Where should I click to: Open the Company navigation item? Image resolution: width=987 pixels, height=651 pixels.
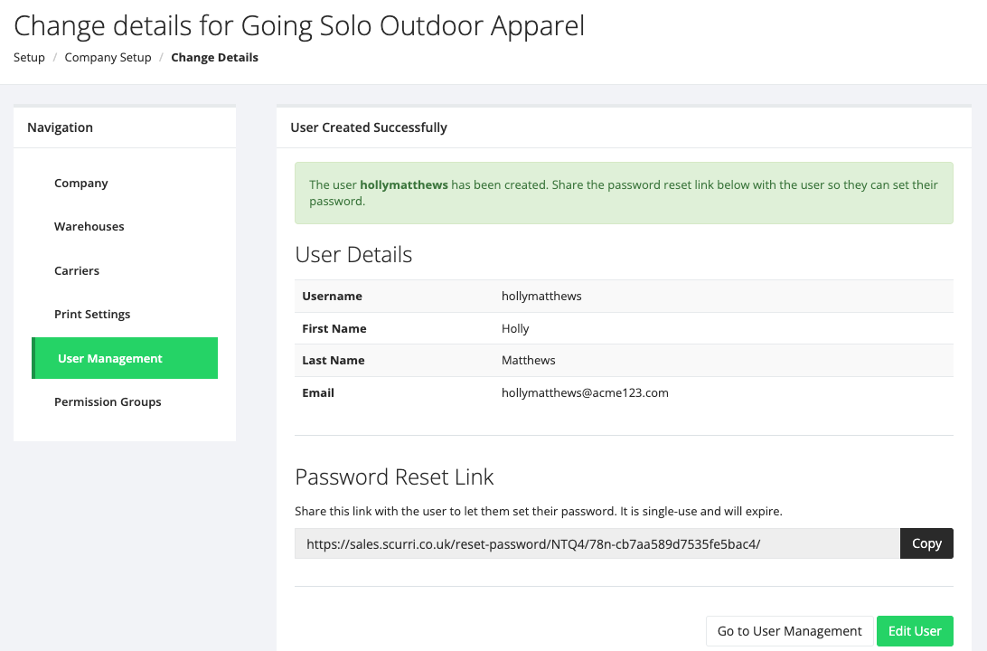click(81, 184)
